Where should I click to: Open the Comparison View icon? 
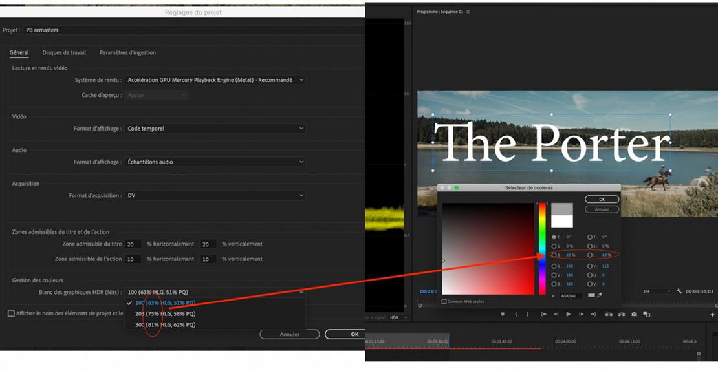647,314
